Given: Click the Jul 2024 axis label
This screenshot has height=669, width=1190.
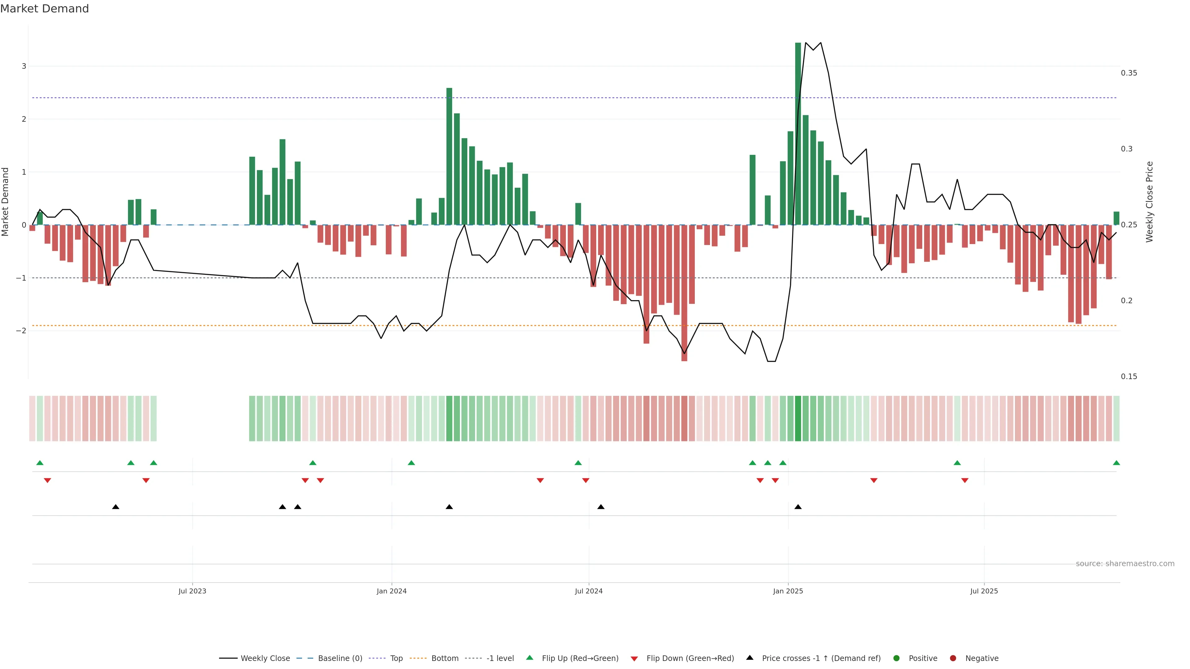Looking at the screenshot, I should (588, 591).
